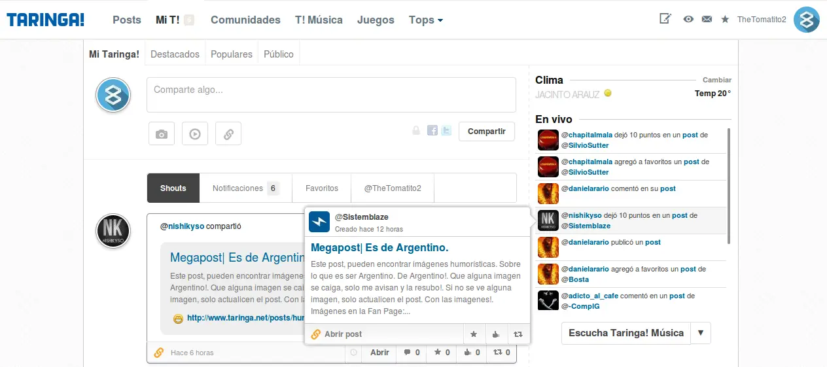Reshout the popup post with retweet icon

pyautogui.click(x=518, y=334)
